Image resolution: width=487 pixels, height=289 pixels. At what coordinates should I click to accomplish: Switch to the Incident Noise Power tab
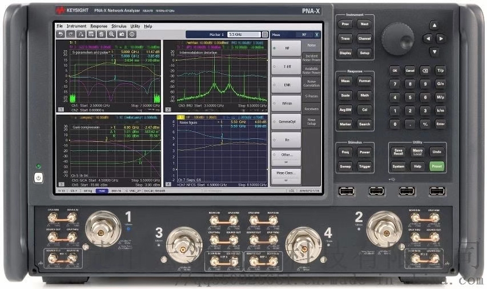(x=312, y=58)
